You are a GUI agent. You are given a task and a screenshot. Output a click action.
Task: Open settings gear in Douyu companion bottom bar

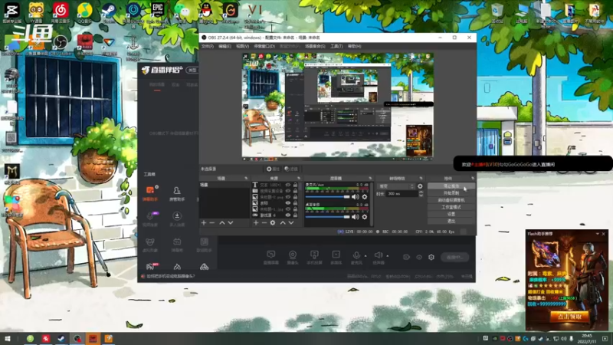431,257
